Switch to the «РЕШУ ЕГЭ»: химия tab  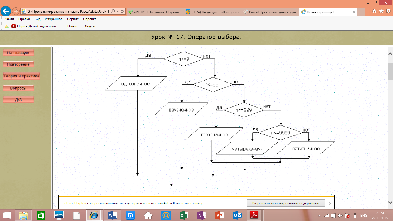coord(155,12)
